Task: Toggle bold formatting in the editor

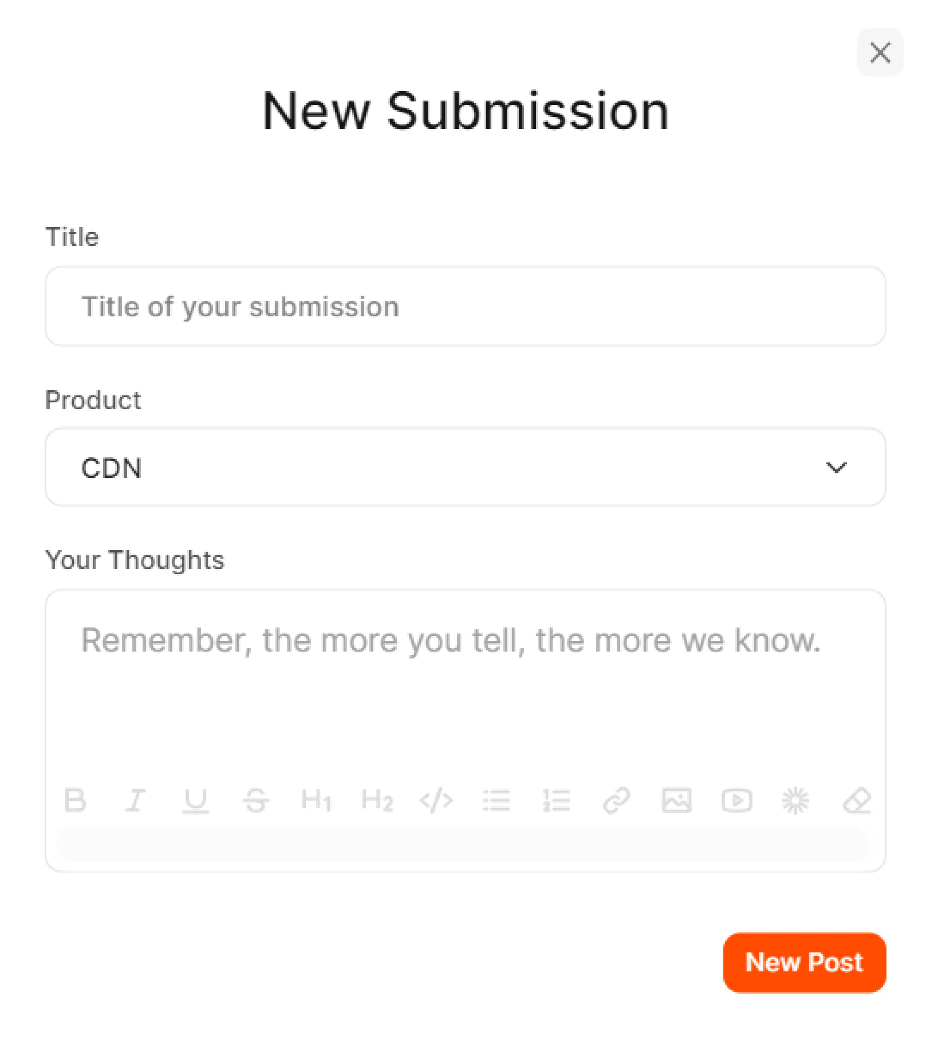Action: pos(75,801)
